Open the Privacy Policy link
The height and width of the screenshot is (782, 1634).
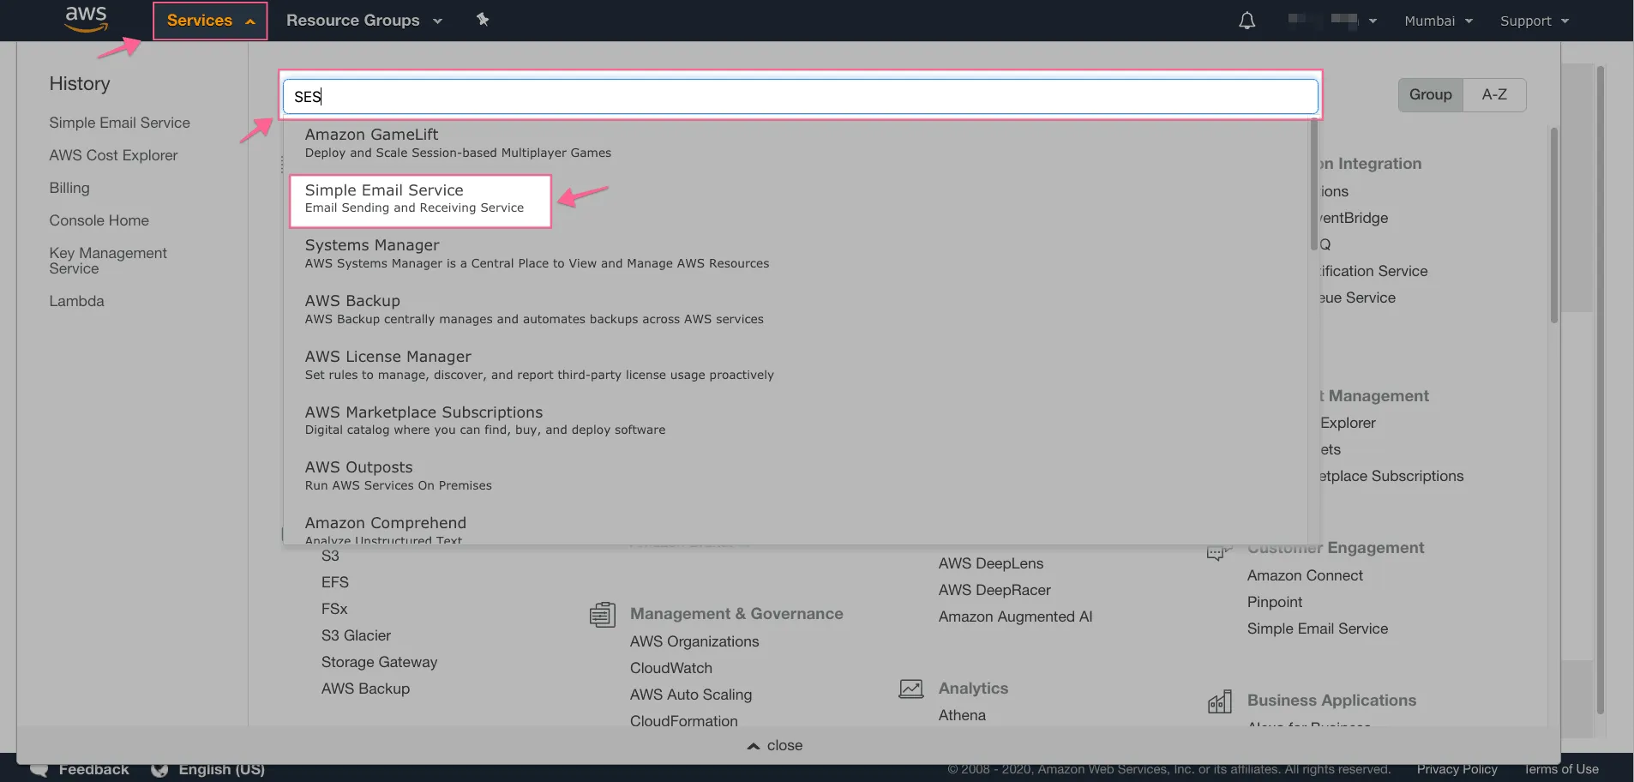(1457, 769)
